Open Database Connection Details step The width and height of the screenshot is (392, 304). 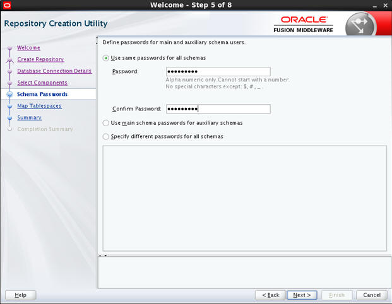point(54,71)
